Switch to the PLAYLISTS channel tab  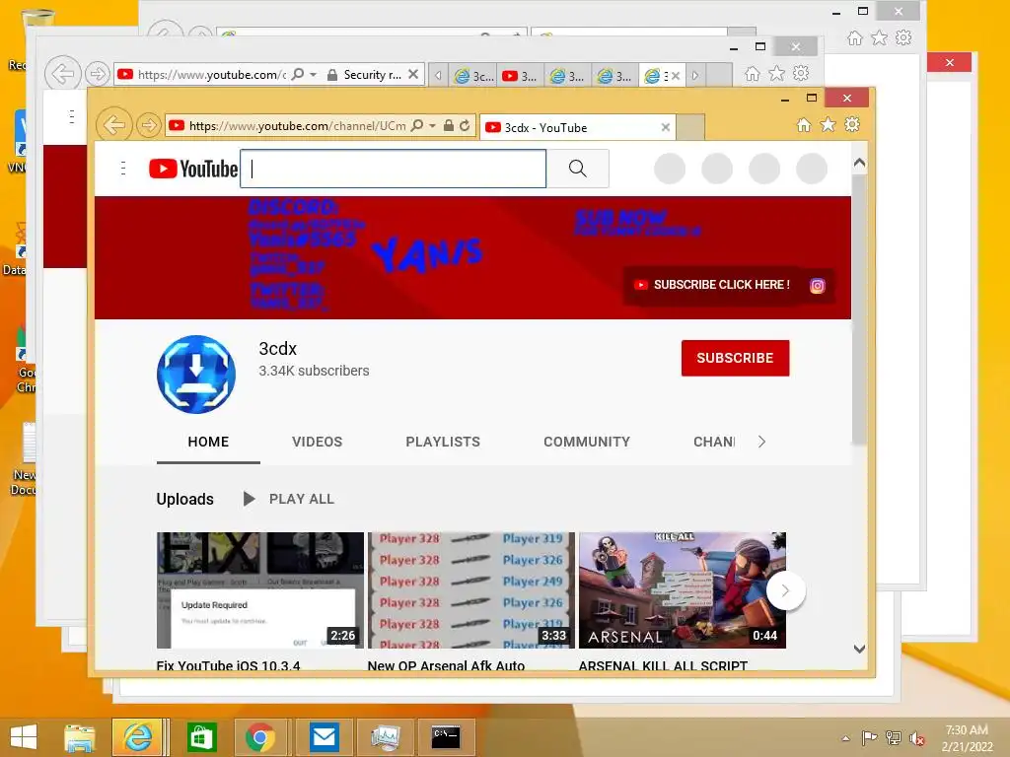pyautogui.click(x=443, y=442)
